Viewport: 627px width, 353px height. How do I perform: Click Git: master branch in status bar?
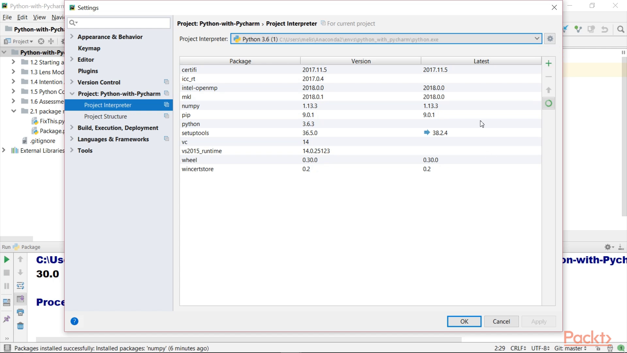[571, 348]
